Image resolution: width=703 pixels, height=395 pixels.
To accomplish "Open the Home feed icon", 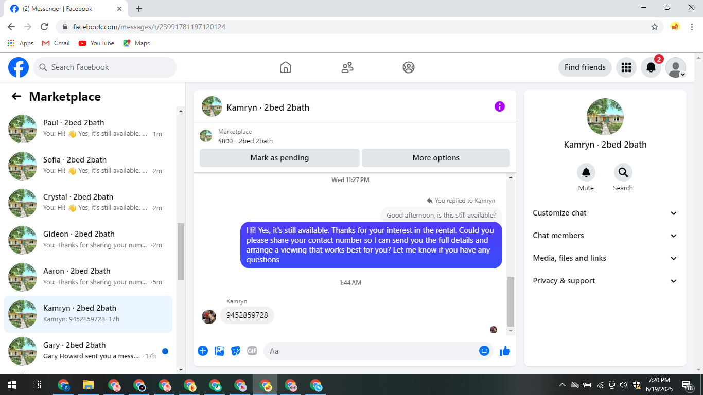I will (x=286, y=67).
